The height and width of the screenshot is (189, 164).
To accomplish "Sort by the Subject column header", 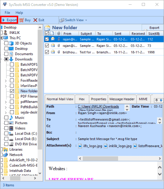I will pos(87,34).
